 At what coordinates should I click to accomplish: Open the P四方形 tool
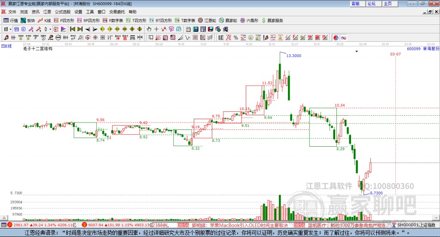[x=64, y=21]
